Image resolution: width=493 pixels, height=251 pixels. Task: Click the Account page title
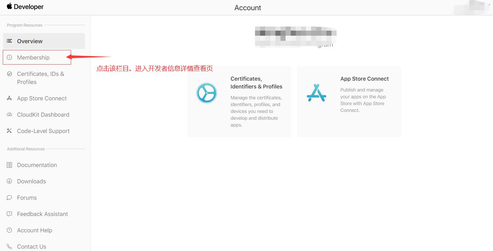pyautogui.click(x=248, y=7)
